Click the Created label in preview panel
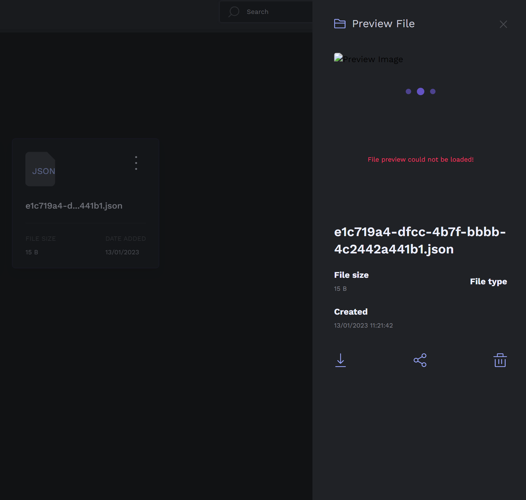526x500 pixels. click(x=351, y=312)
